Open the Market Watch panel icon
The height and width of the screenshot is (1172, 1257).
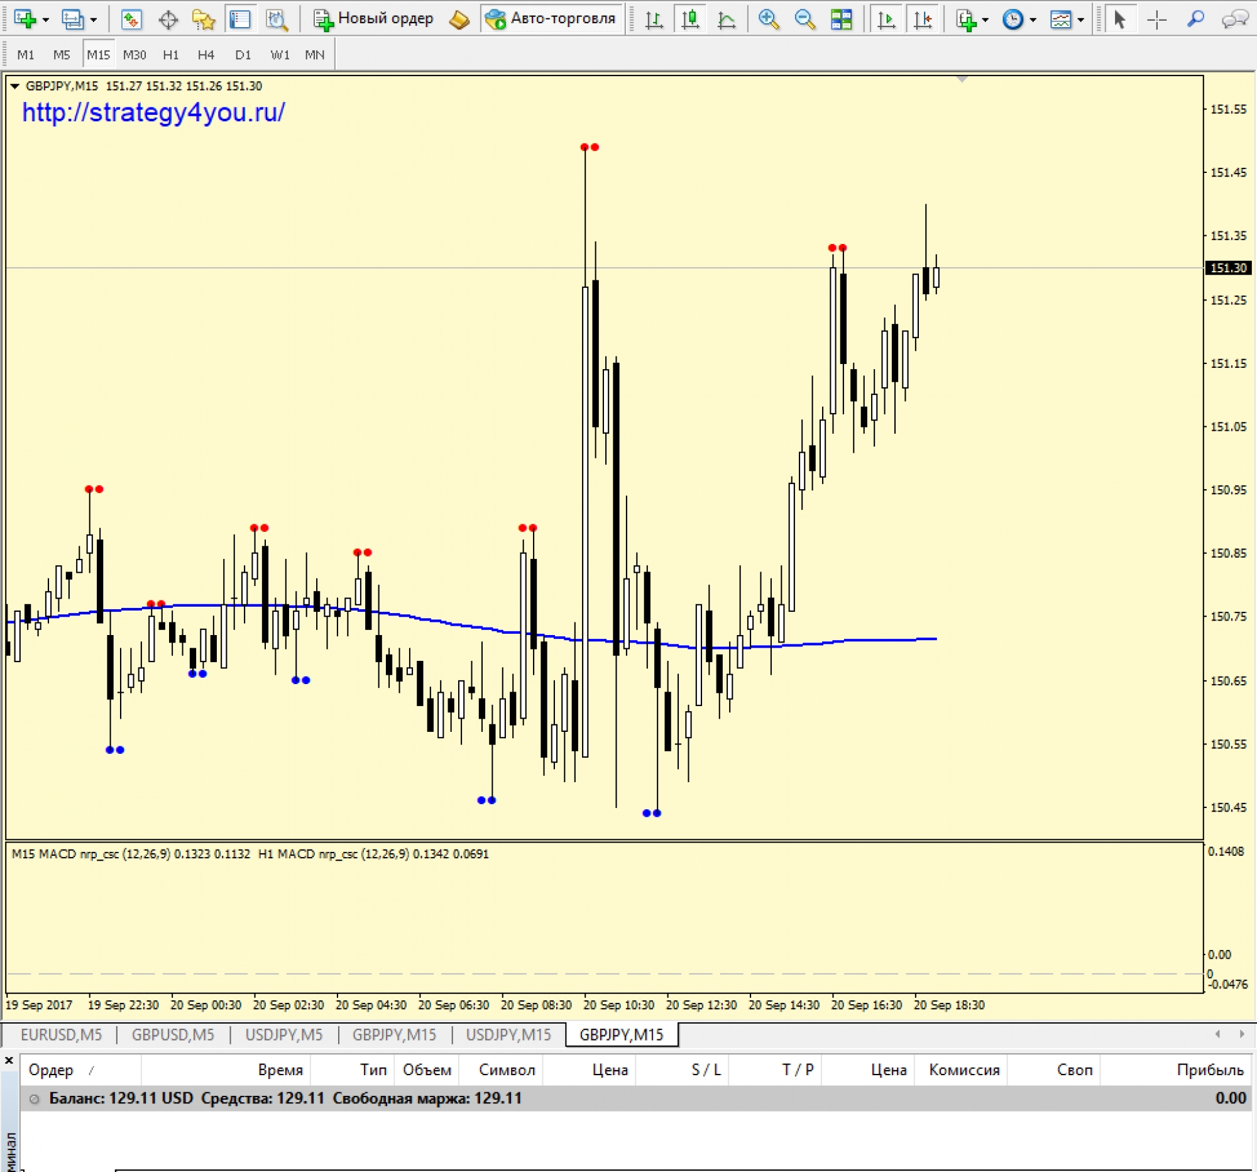pyautogui.click(x=131, y=19)
